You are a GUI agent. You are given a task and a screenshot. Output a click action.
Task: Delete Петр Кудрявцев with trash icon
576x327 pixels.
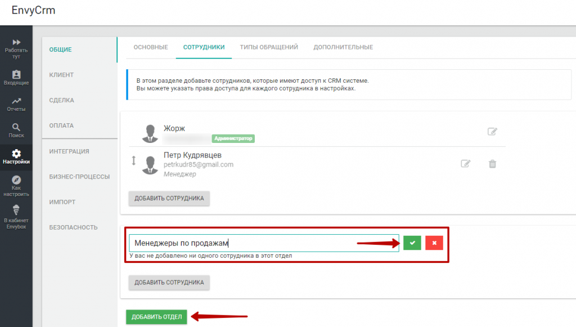492,164
